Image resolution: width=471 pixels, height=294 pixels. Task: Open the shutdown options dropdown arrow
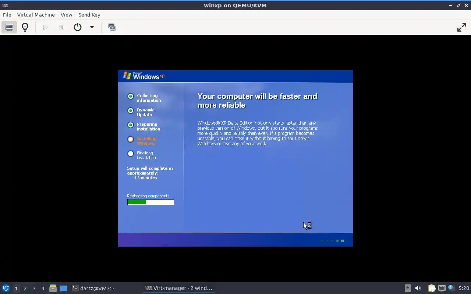92,27
